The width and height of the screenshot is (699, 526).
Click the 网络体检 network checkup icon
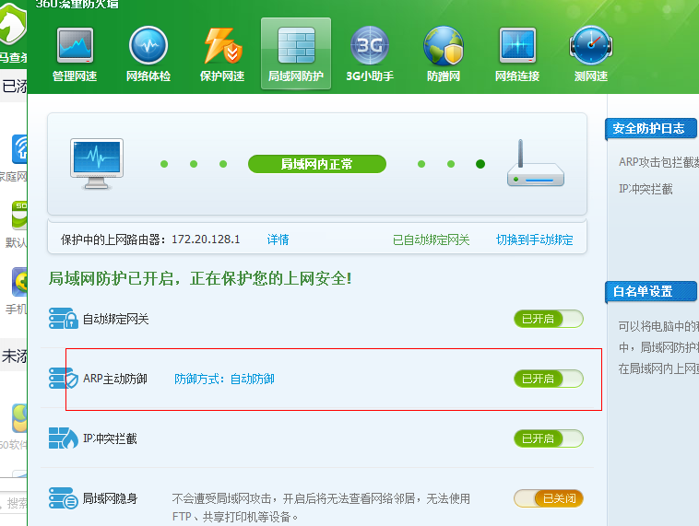[148, 47]
